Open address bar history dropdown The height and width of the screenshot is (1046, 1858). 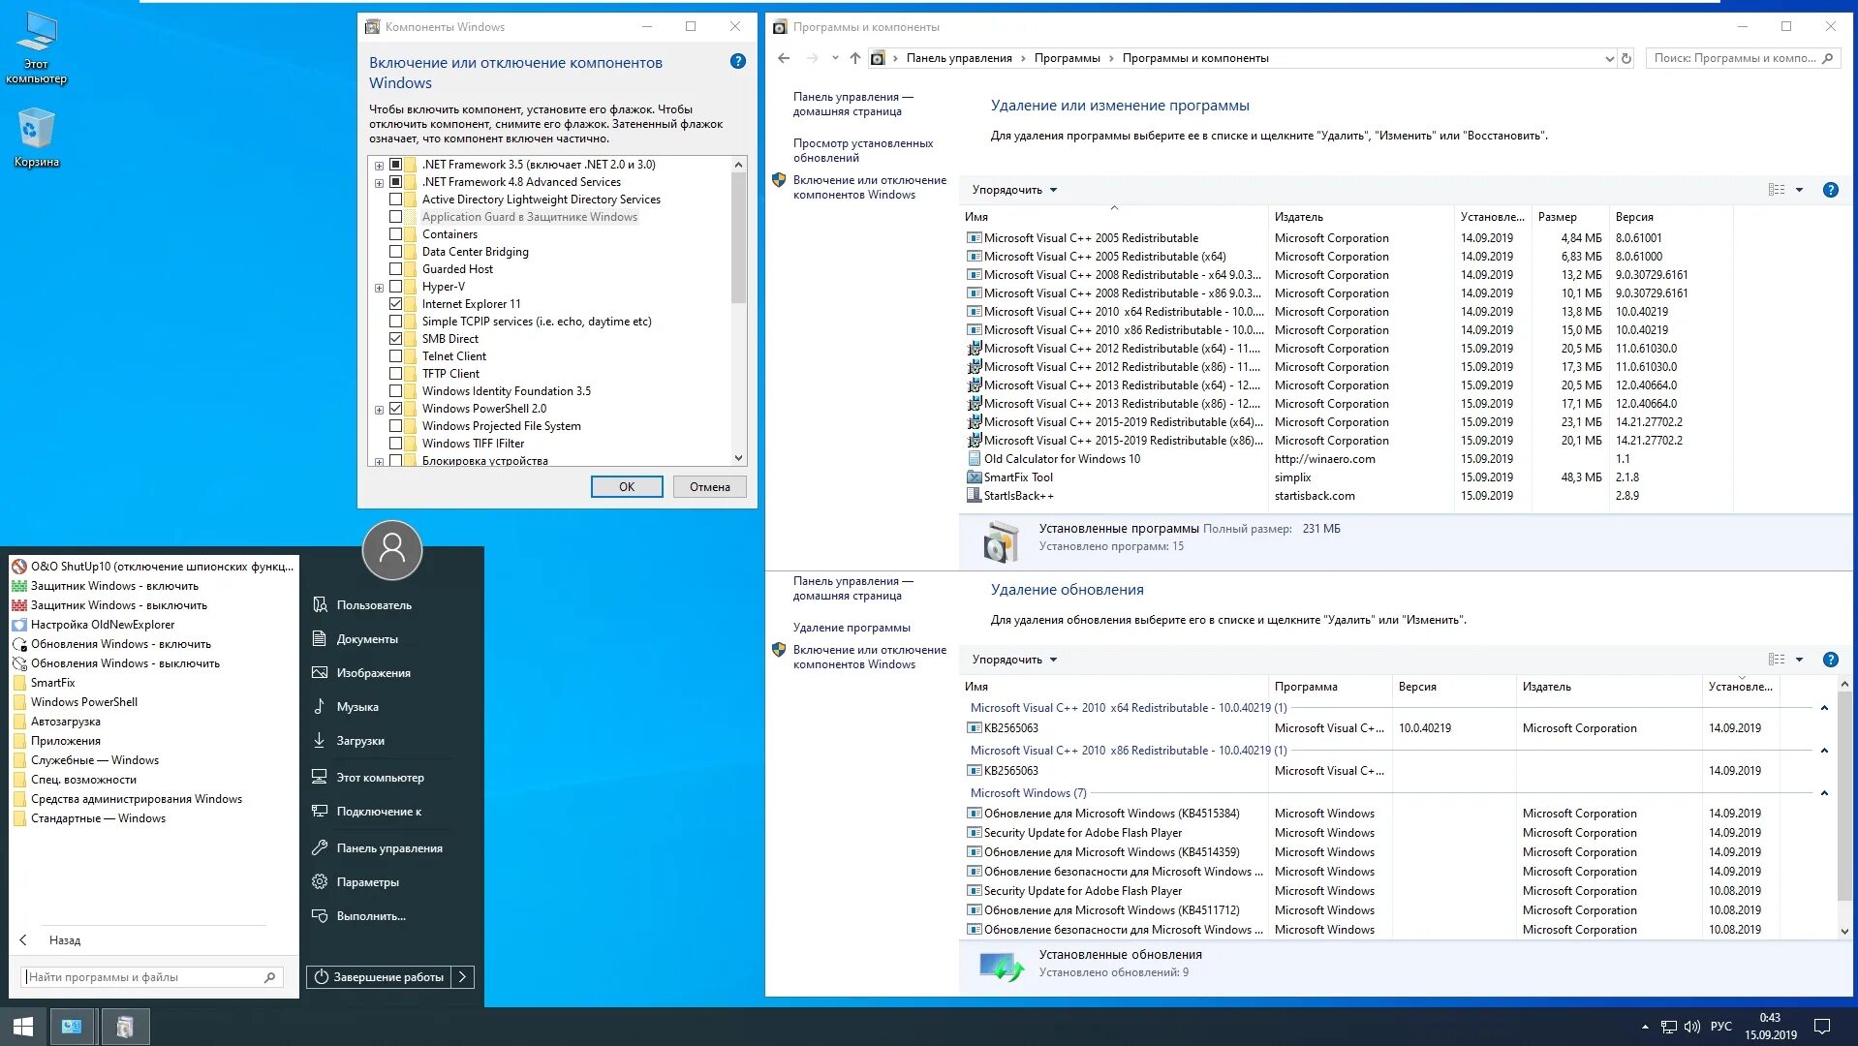pos(1609,58)
